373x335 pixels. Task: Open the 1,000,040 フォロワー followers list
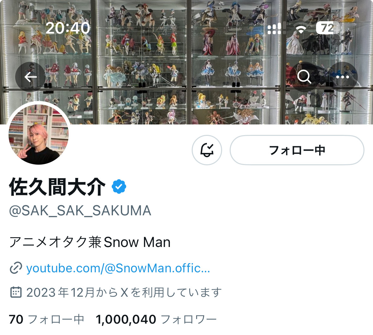tap(156, 319)
